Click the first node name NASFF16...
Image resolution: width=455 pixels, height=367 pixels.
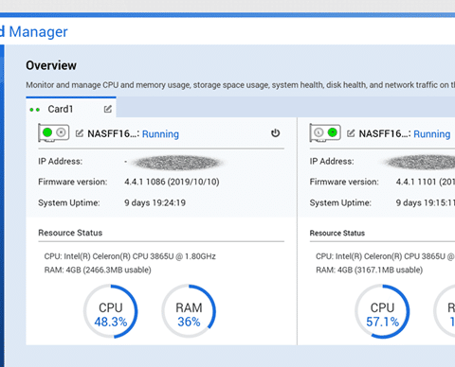pyautogui.click(x=114, y=133)
